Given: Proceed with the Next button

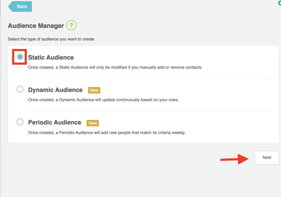Looking at the screenshot, I should (267, 157).
